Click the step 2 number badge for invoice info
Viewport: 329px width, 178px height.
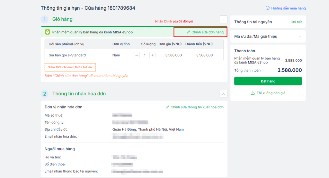pos(44,94)
